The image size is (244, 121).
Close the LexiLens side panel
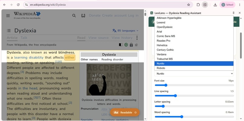tap(240, 13)
